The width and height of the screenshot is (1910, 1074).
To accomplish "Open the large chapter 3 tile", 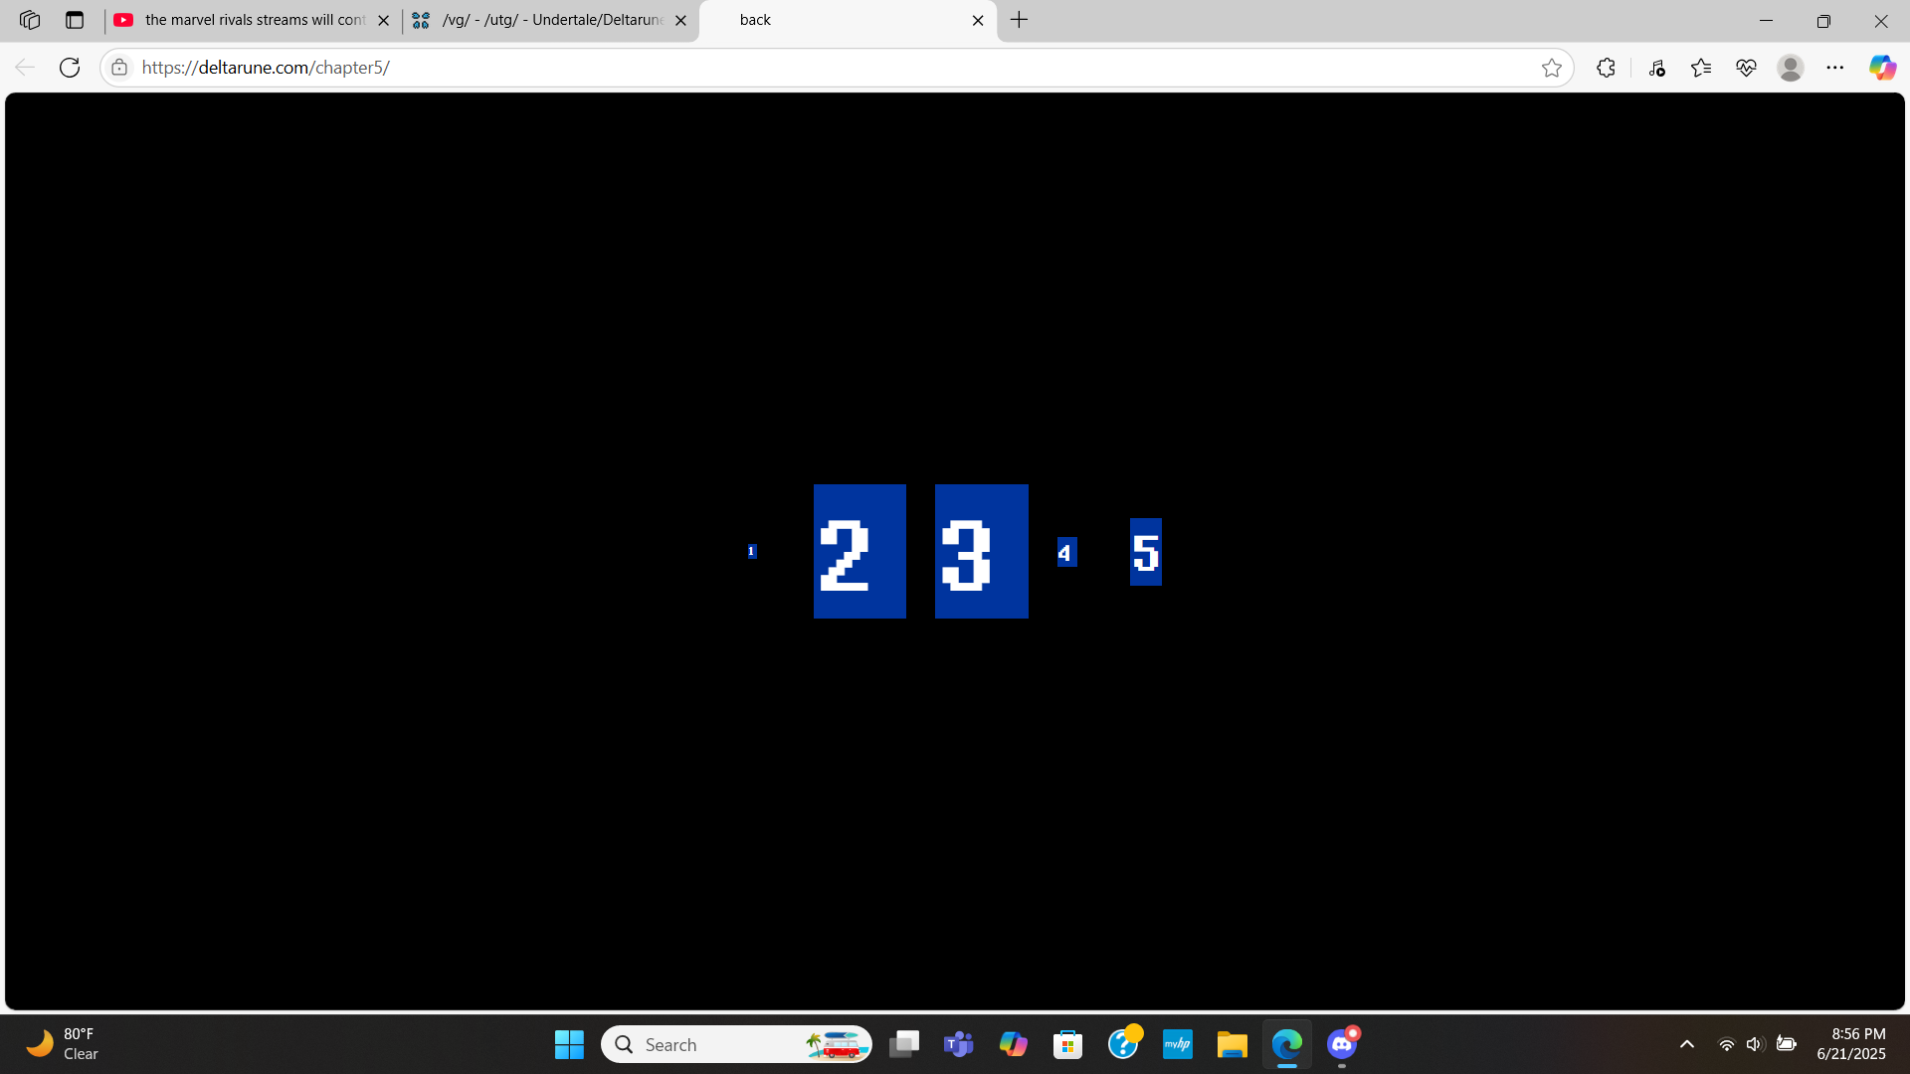I will [x=981, y=551].
